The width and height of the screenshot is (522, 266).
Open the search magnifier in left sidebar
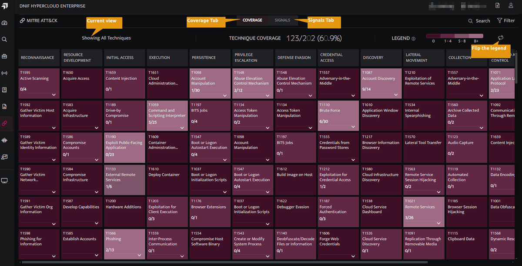(5, 40)
